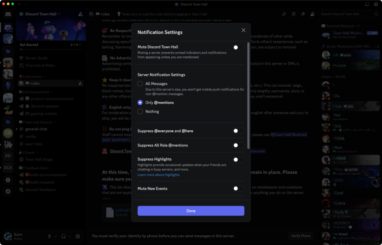This screenshot has height=245, width=382.
Task: Open the build-requests channel
Action: coord(51,182)
